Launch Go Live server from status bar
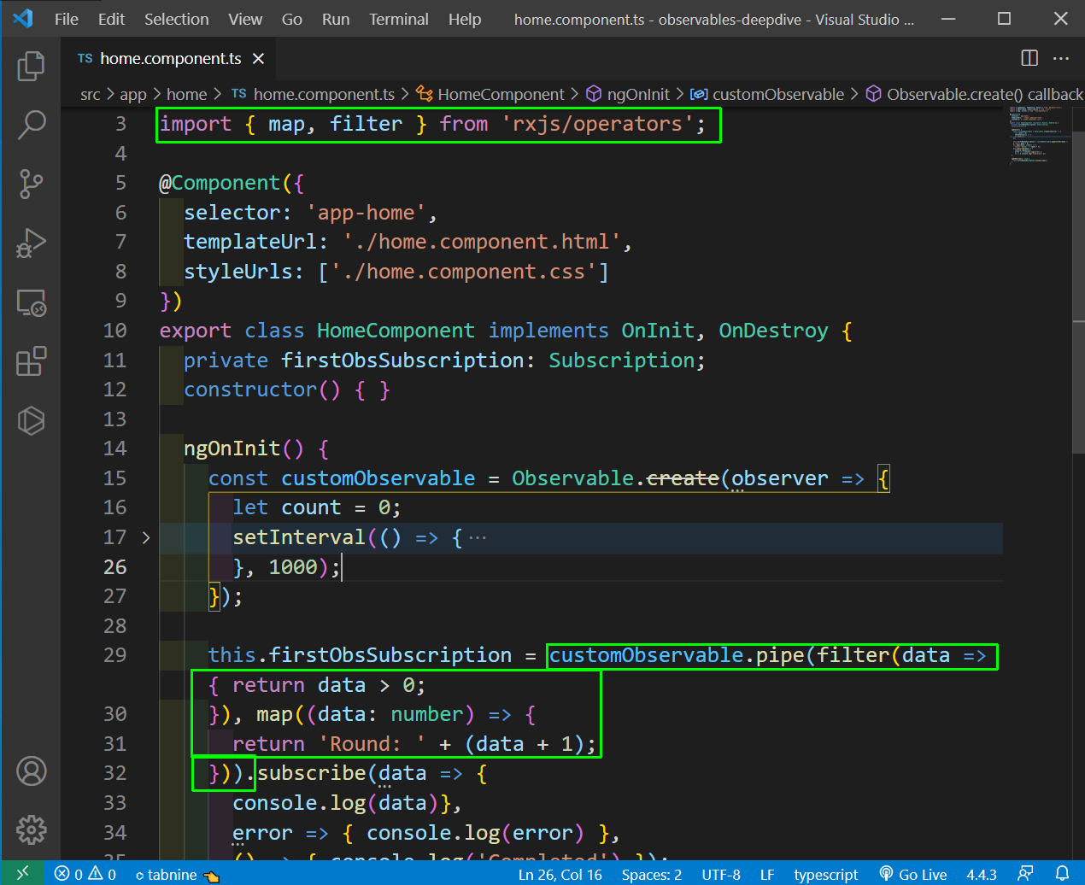 913,874
